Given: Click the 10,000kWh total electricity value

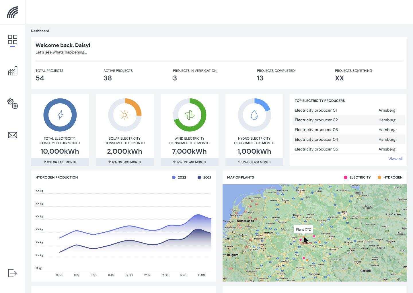Looking at the screenshot, I should (60, 151).
